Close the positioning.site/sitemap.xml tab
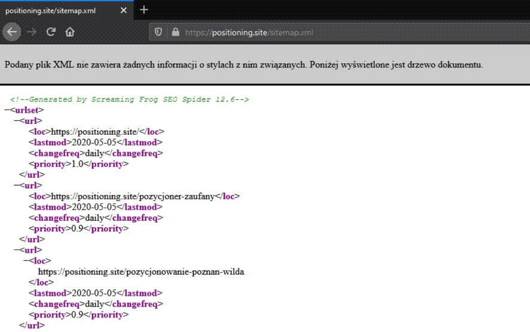 point(124,10)
